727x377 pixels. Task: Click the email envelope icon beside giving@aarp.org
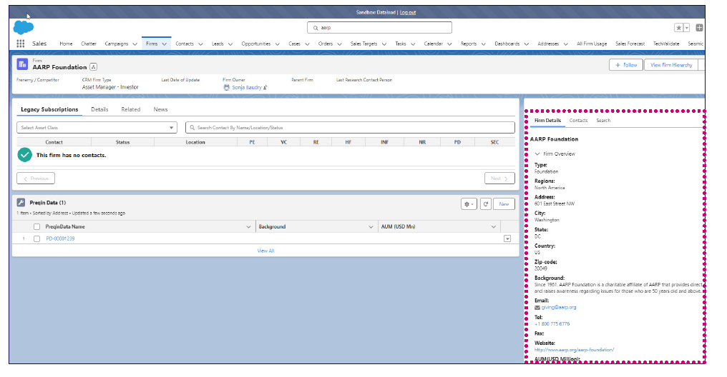click(537, 308)
